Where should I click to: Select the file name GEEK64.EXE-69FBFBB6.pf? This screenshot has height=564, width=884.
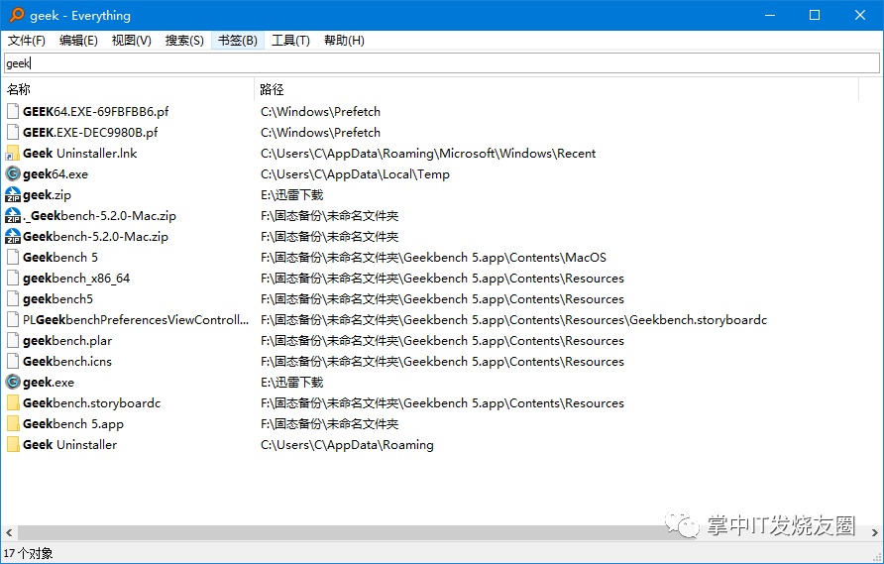point(96,112)
